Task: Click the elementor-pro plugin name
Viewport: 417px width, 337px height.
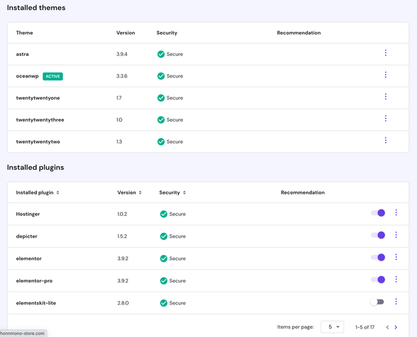Action: click(x=34, y=280)
